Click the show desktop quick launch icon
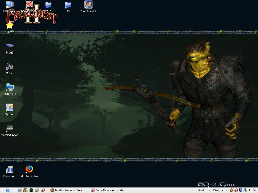The image size is (258, 193). point(20,190)
